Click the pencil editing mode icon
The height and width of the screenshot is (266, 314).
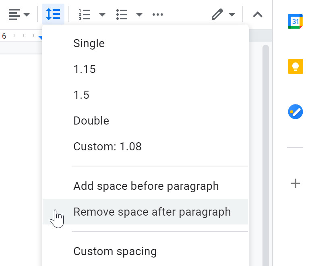217,14
